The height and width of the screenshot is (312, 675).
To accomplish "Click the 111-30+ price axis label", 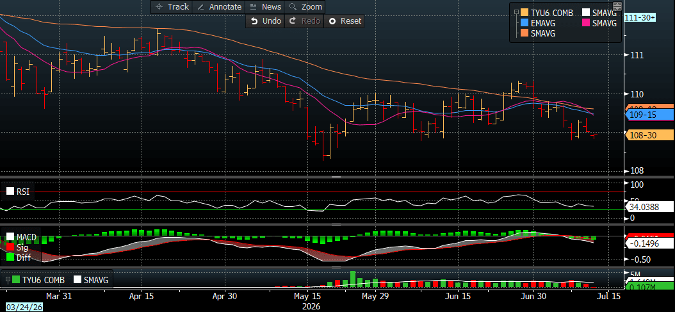I will coord(640,18).
